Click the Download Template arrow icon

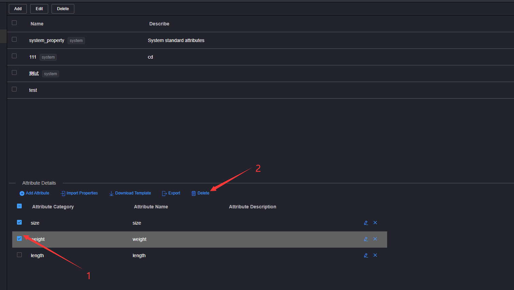pyautogui.click(x=111, y=193)
